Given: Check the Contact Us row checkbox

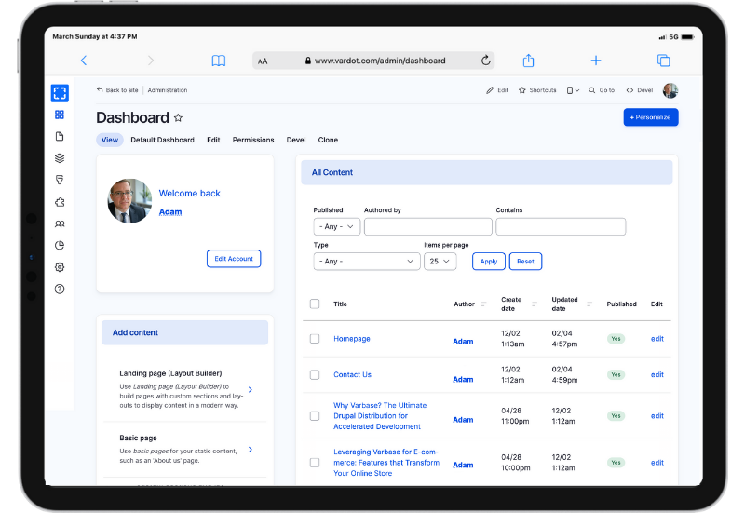Looking at the screenshot, I should (315, 375).
